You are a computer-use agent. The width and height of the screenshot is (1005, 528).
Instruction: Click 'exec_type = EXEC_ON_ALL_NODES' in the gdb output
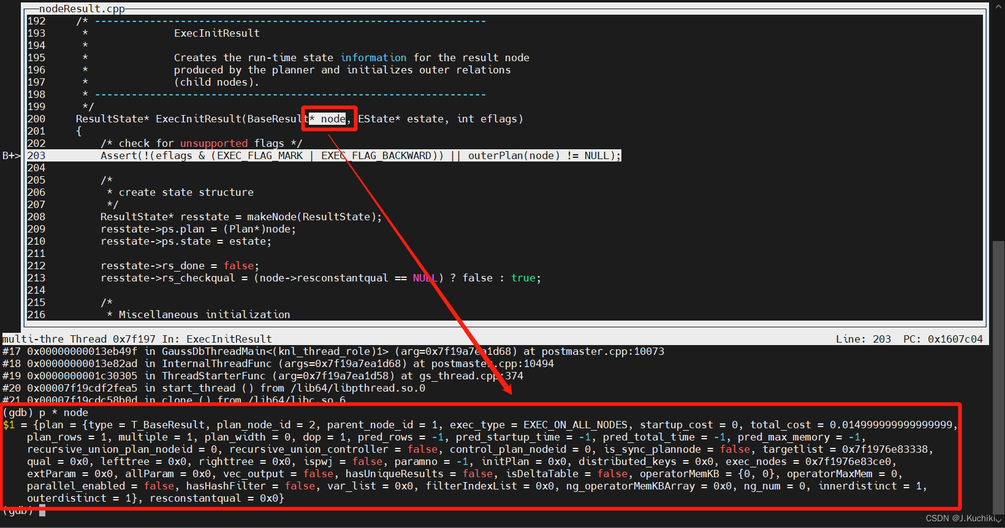(539, 425)
